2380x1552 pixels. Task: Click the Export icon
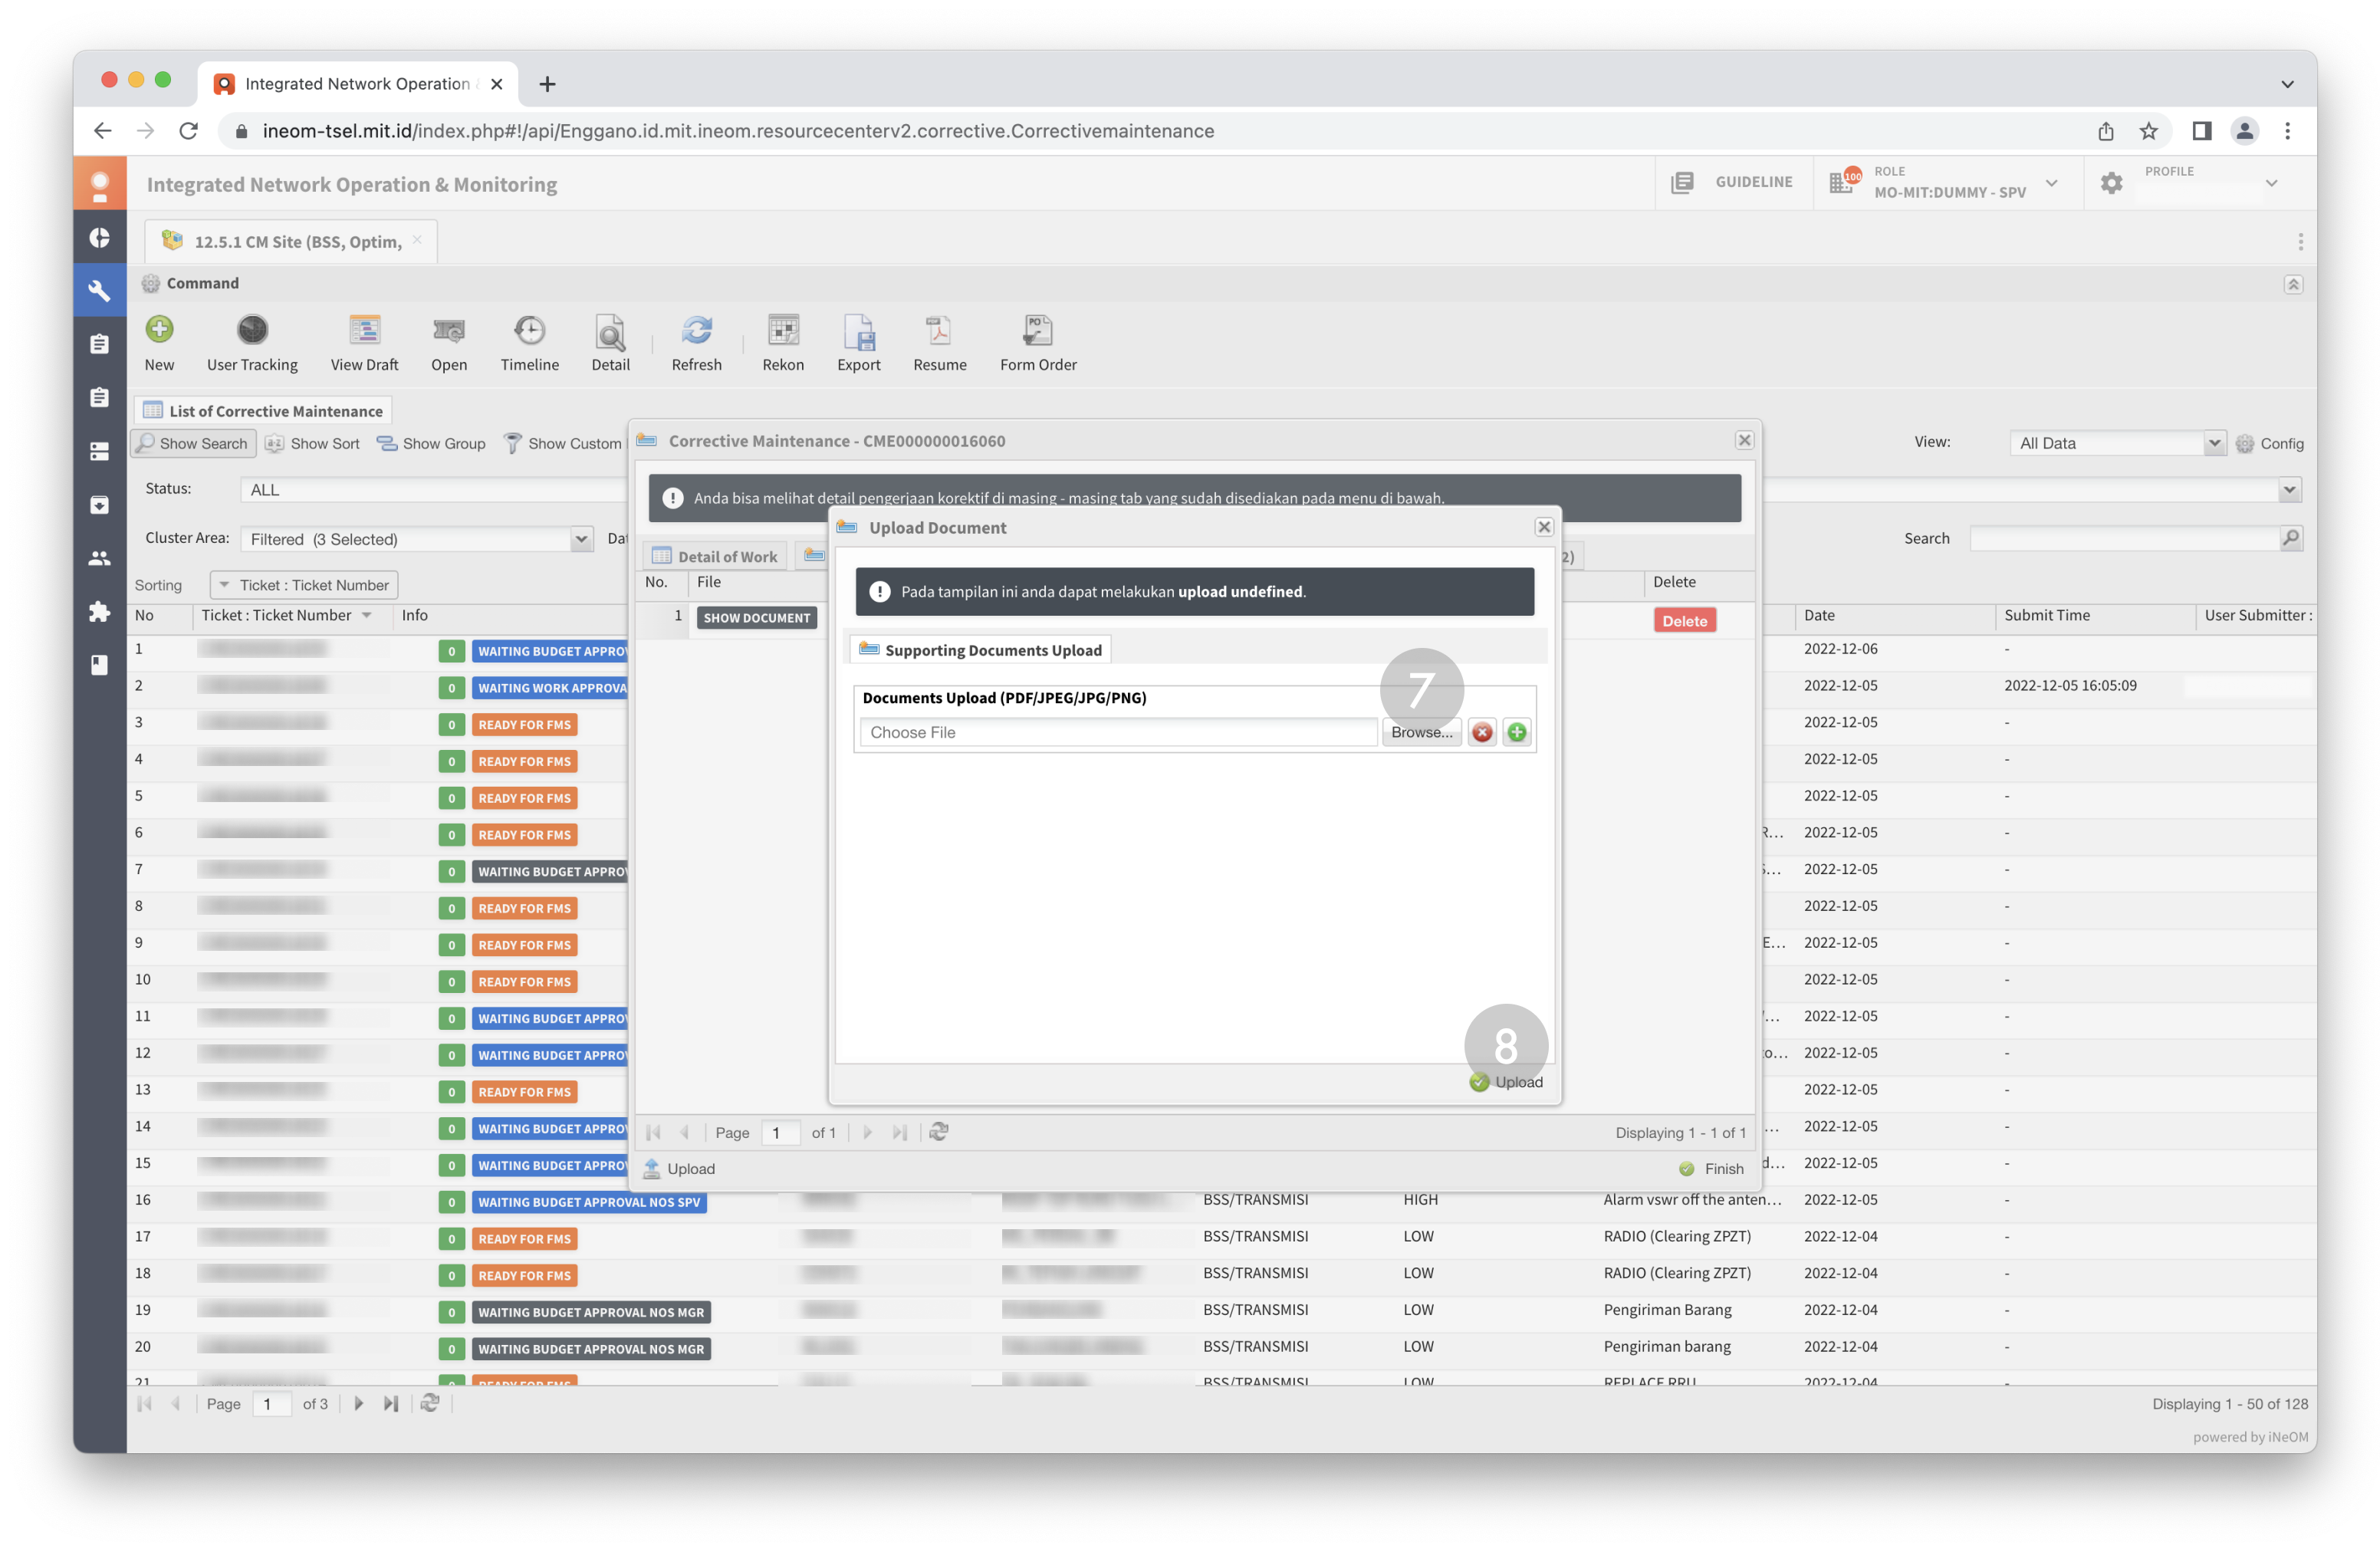click(x=859, y=331)
